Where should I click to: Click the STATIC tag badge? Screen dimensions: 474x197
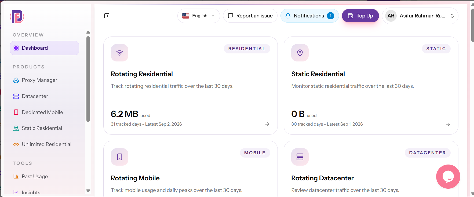click(436, 49)
